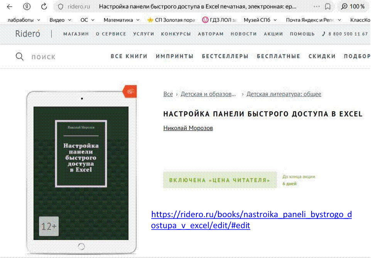Open the МАГАЗИН menu item

coord(76,34)
